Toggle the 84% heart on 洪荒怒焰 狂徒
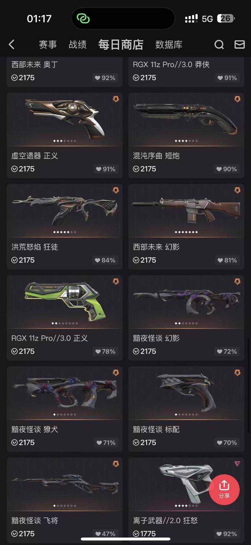The height and width of the screenshot is (545, 251). [105, 260]
